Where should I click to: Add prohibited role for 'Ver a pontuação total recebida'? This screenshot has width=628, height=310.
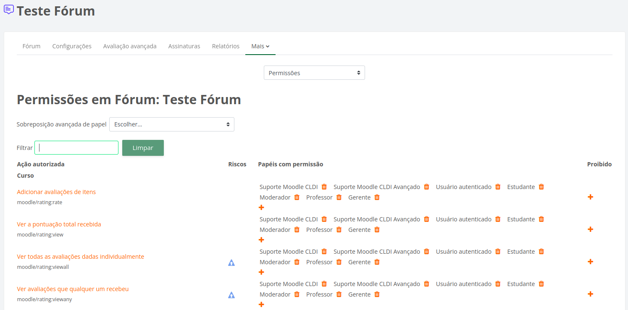pos(590,229)
